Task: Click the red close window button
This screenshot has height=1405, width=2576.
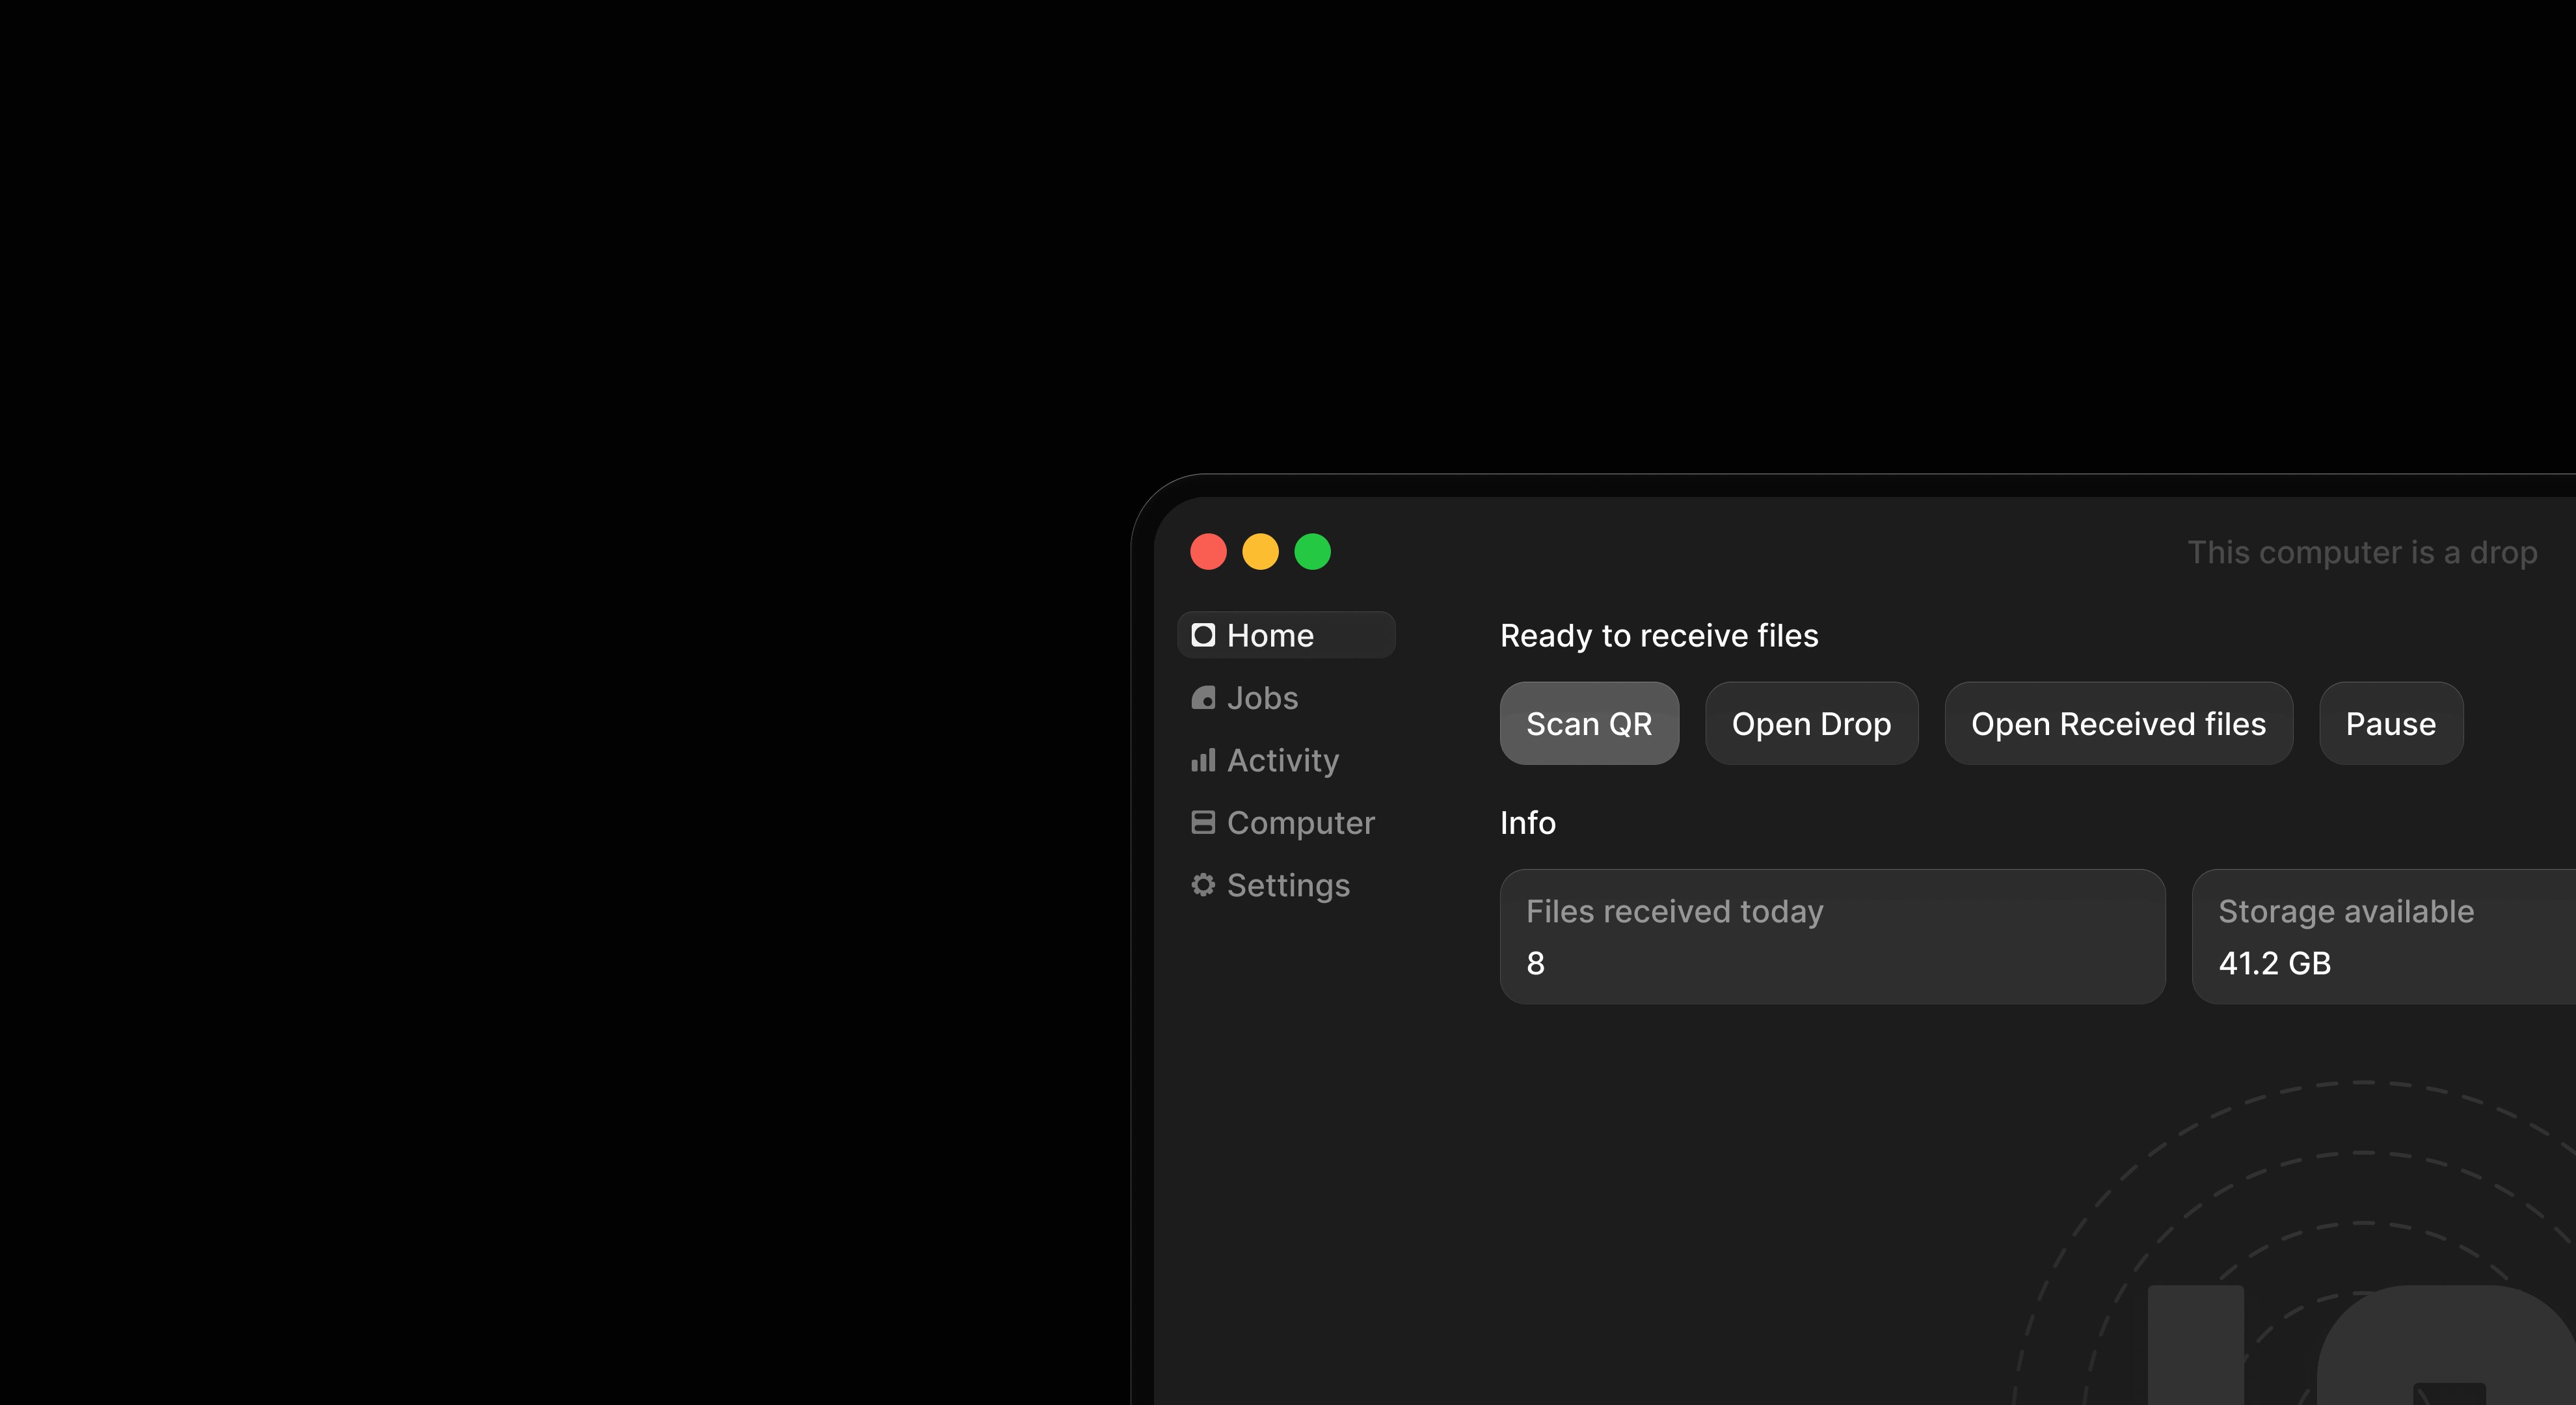Action: tap(1208, 552)
